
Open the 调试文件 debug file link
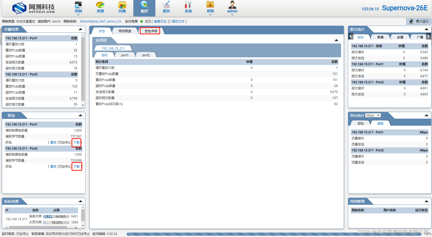(x=178, y=21)
